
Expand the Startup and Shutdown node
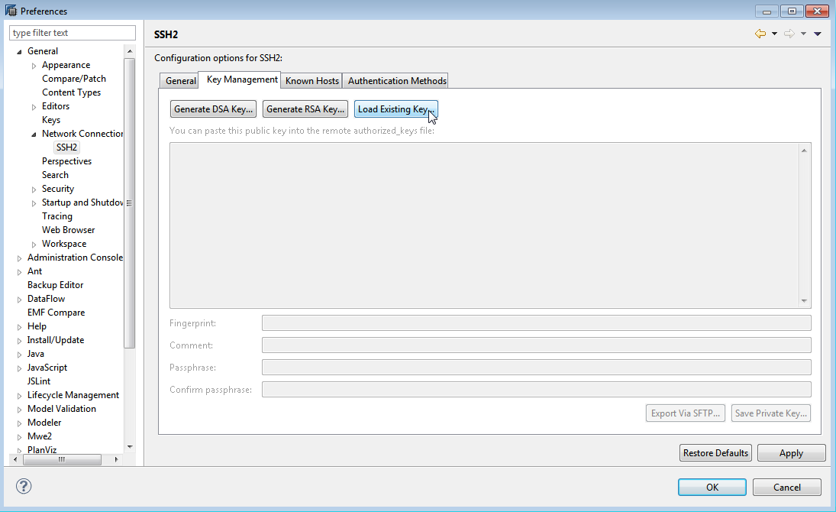[34, 203]
